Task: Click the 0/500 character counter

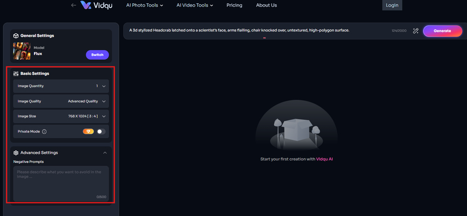Action: click(101, 197)
